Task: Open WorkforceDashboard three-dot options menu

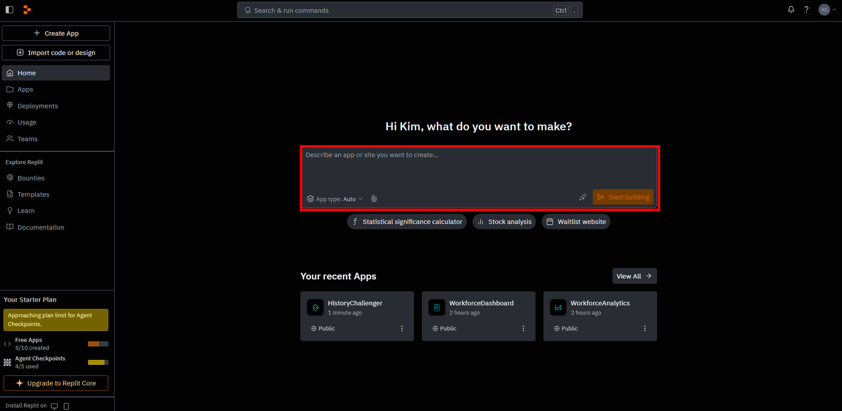Action: 523,329
